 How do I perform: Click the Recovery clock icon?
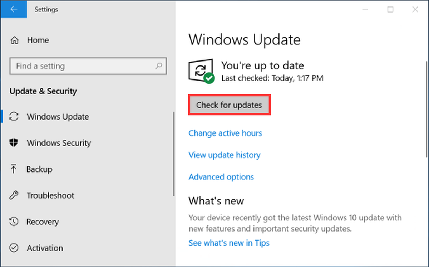point(14,222)
